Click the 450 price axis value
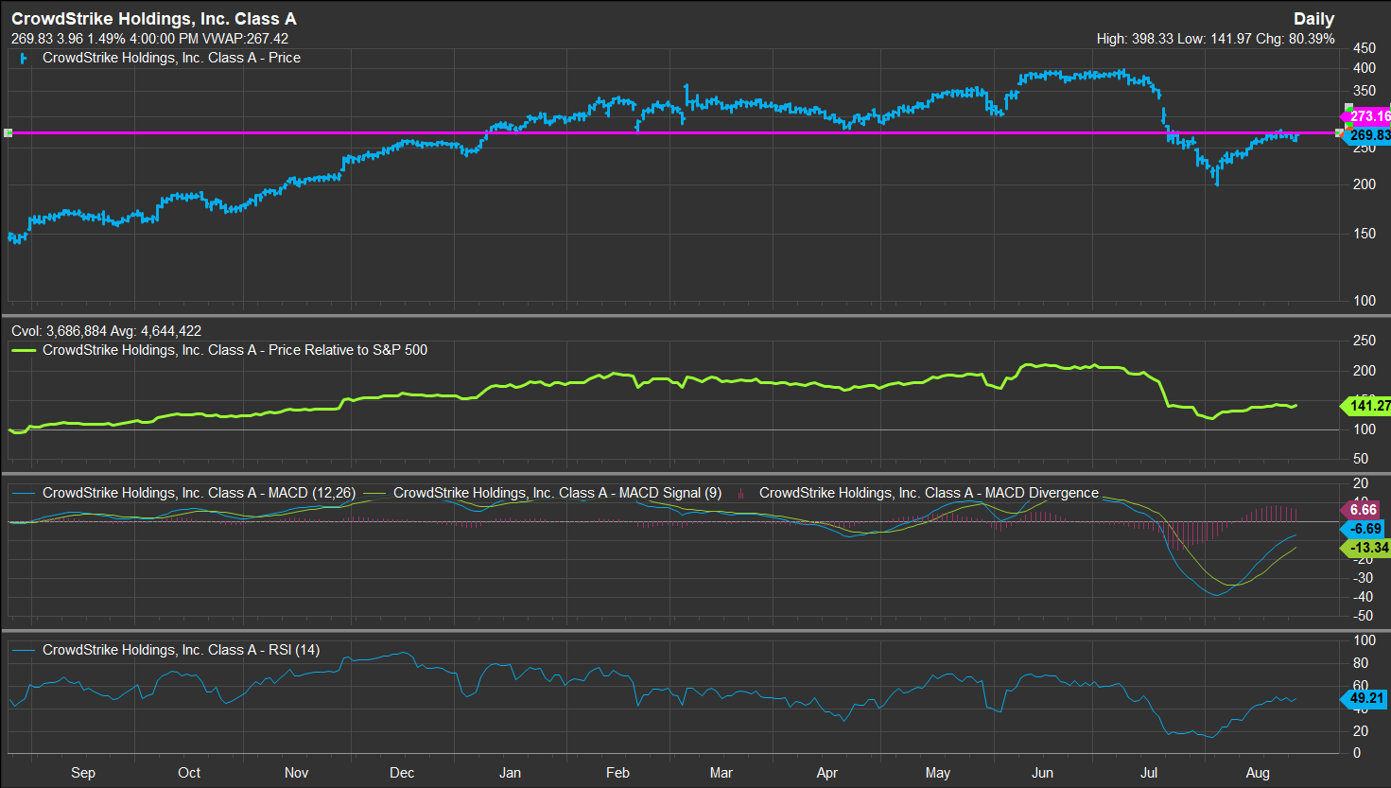1391x788 pixels. tap(1365, 47)
